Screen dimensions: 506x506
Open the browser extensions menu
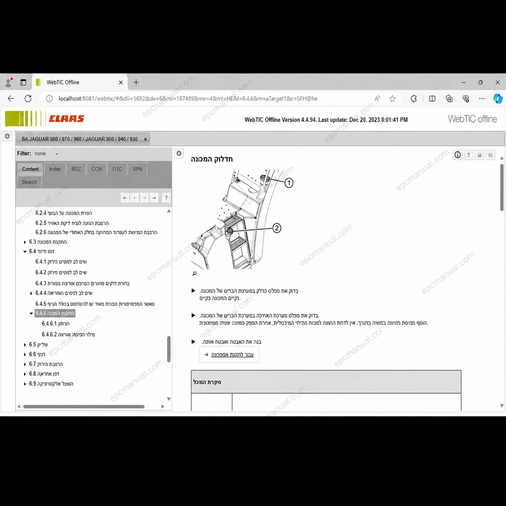414,99
